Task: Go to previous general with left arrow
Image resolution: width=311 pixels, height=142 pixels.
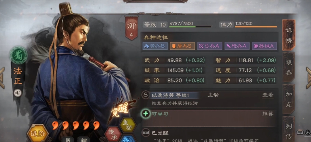Action: point(2,78)
